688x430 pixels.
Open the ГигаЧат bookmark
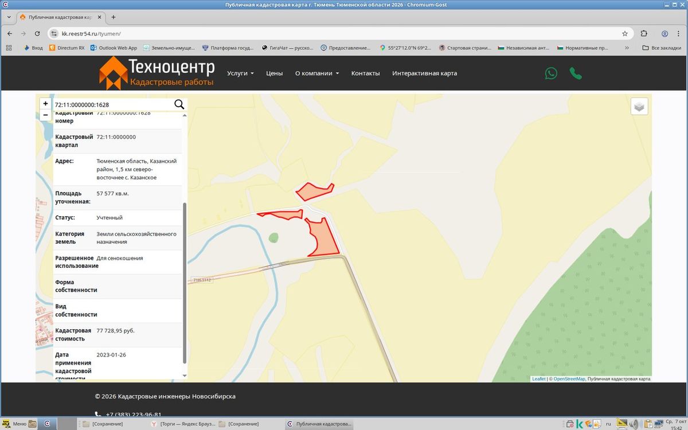[287, 48]
